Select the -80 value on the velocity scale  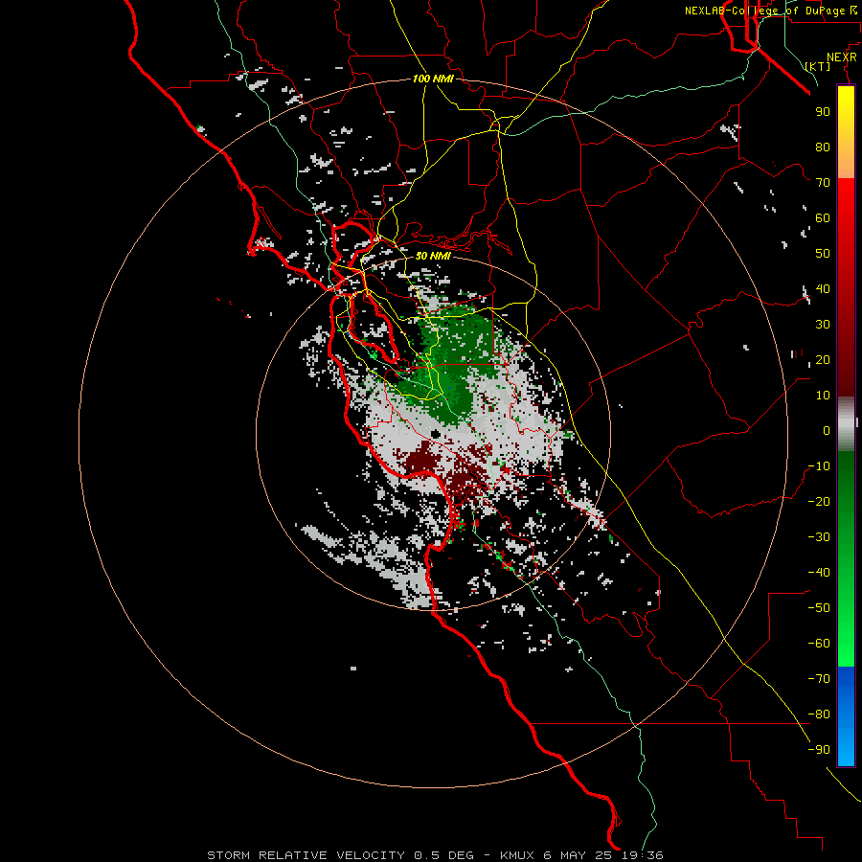coord(819,715)
